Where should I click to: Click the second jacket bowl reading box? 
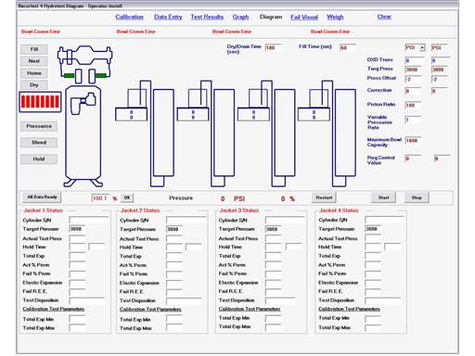[x=193, y=114]
